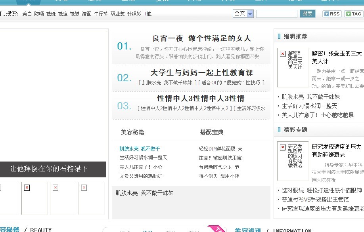Click the 精彩专题 section header
364x232 pixels.
(x=295, y=129)
